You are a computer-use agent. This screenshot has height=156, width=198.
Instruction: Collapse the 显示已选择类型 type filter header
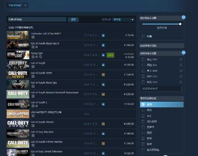162,98
